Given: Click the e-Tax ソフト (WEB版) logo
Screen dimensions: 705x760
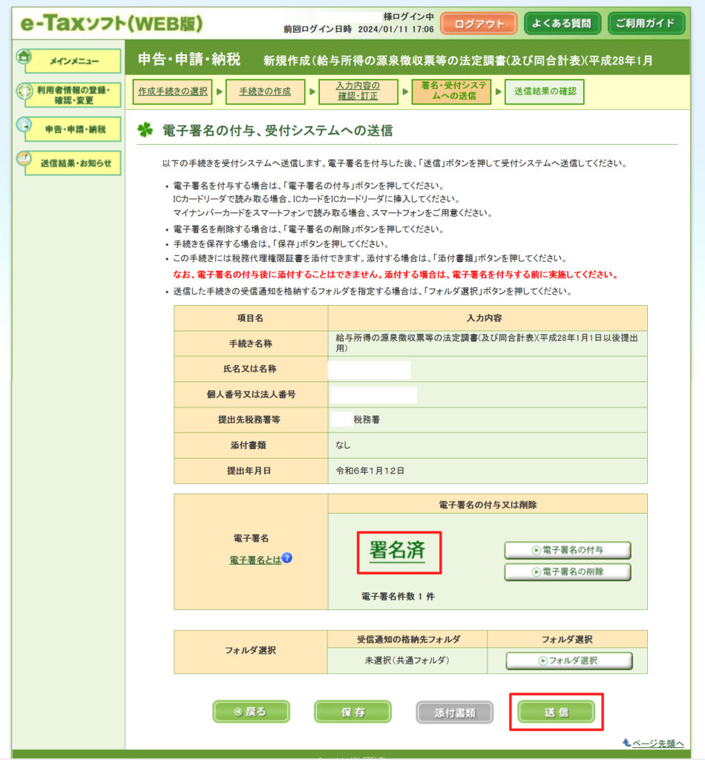Looking at the screenshot, I should (111, 24).
